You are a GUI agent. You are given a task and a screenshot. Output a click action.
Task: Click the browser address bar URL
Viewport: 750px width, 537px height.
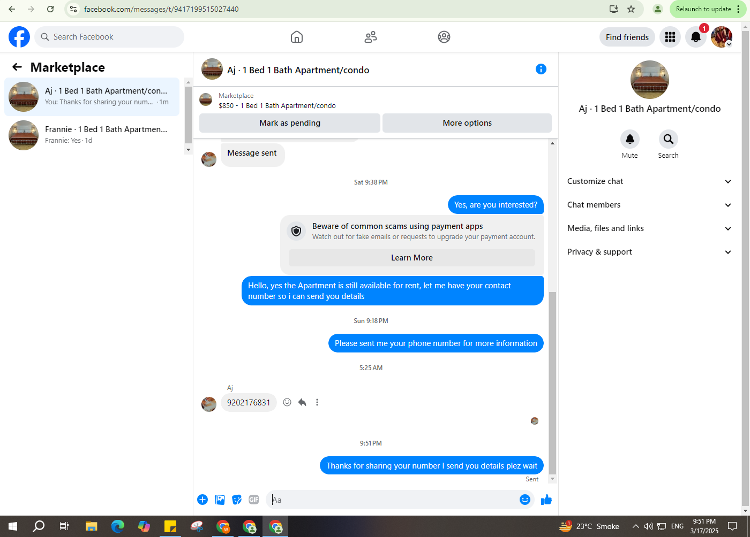pos(161,9)
